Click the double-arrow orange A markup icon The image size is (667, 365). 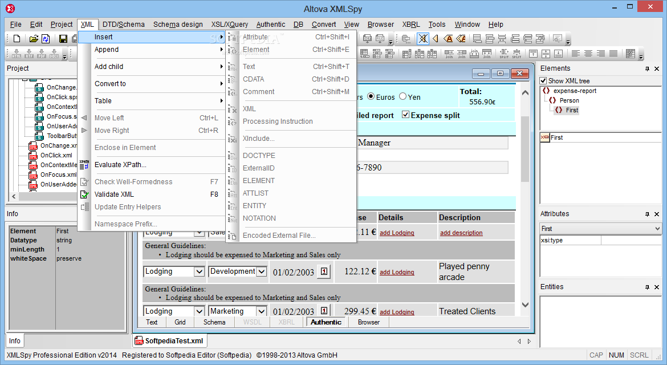click(461, 39)
